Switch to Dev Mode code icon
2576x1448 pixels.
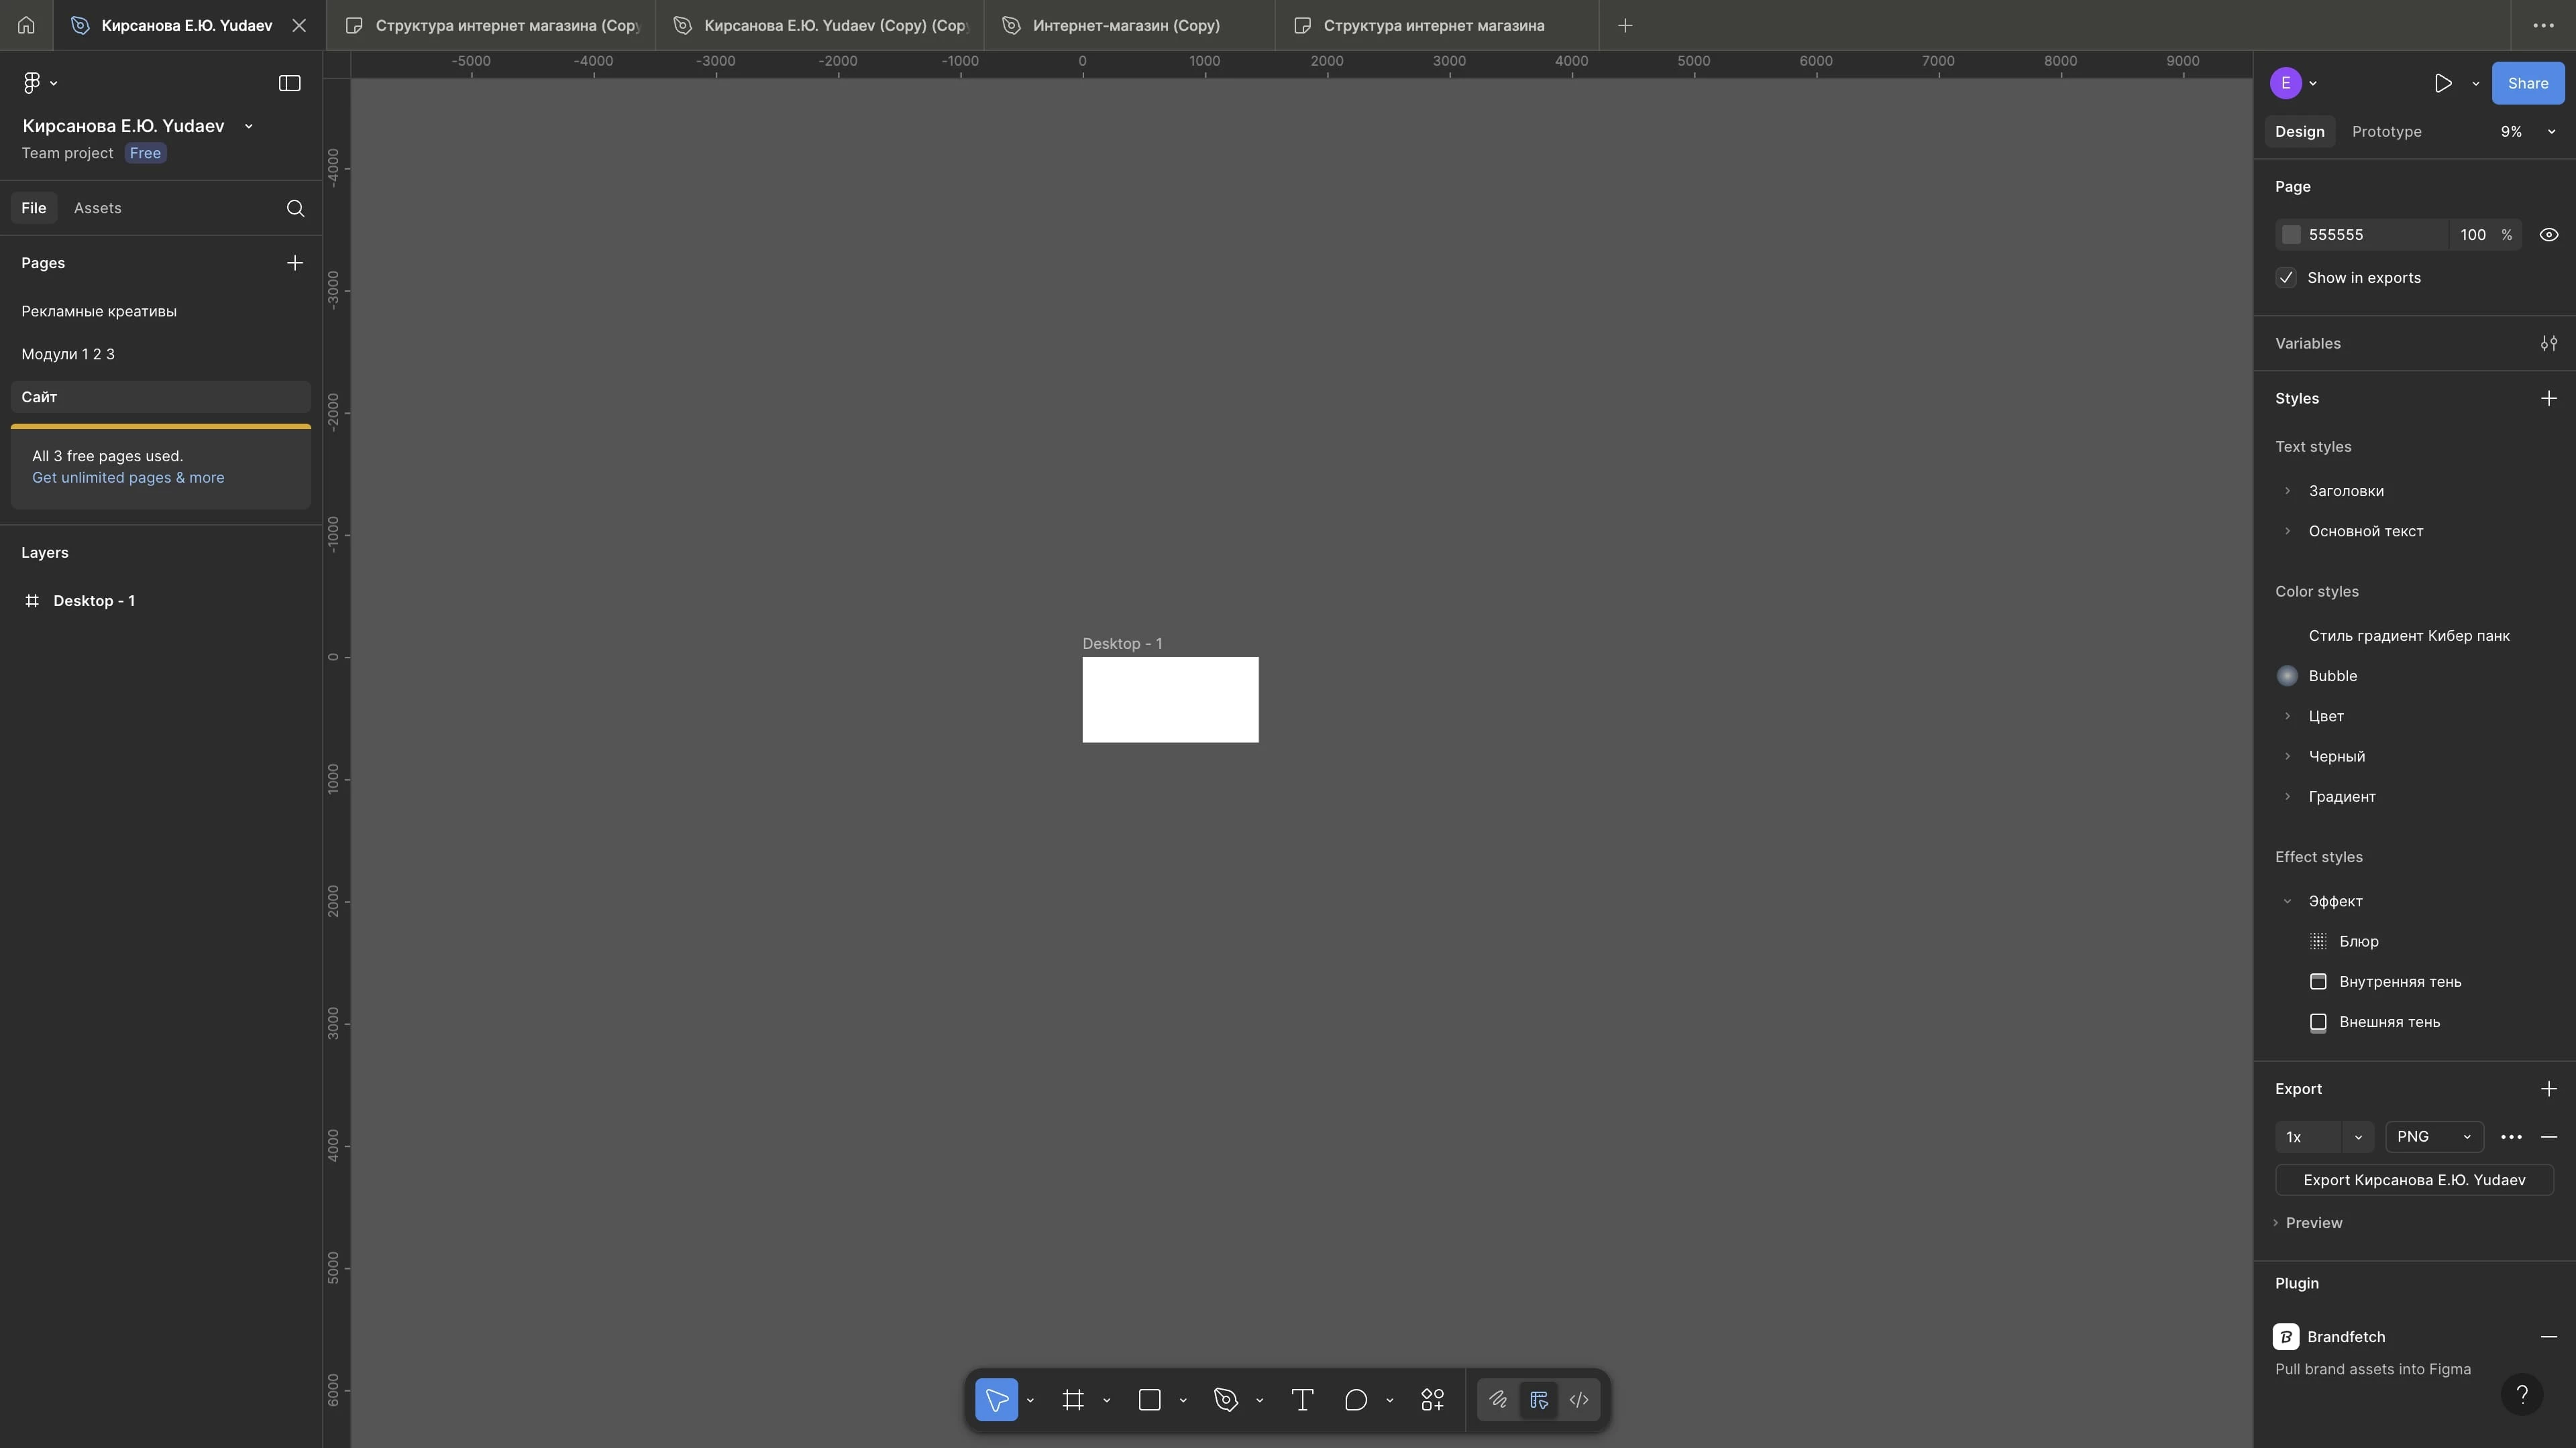point(1579,1400)
